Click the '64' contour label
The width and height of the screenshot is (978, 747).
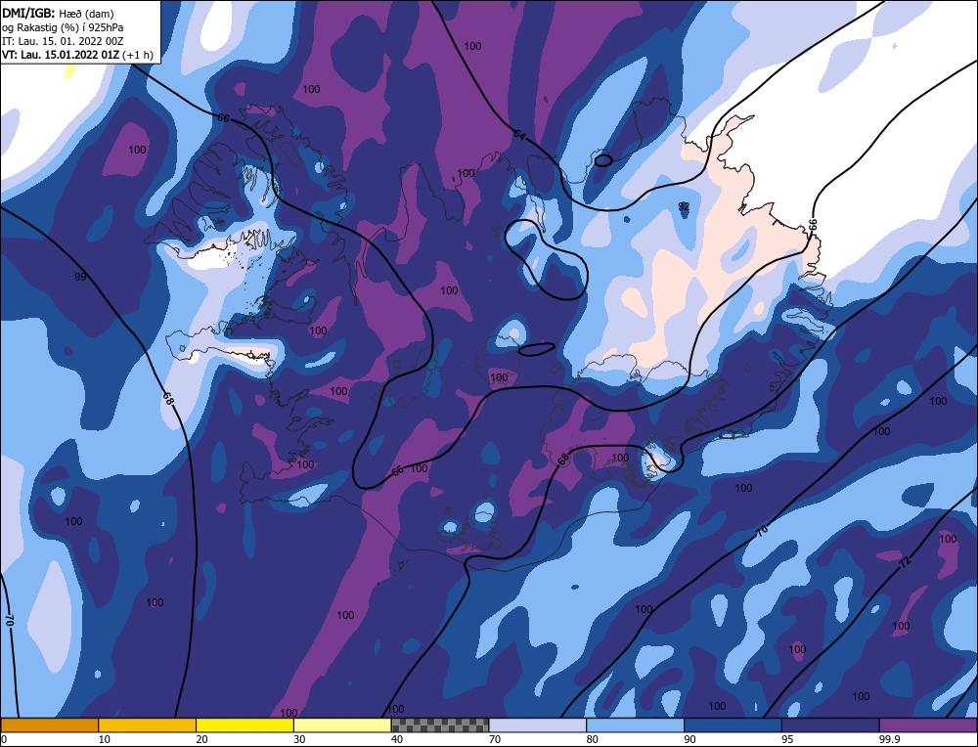point(520,134)
